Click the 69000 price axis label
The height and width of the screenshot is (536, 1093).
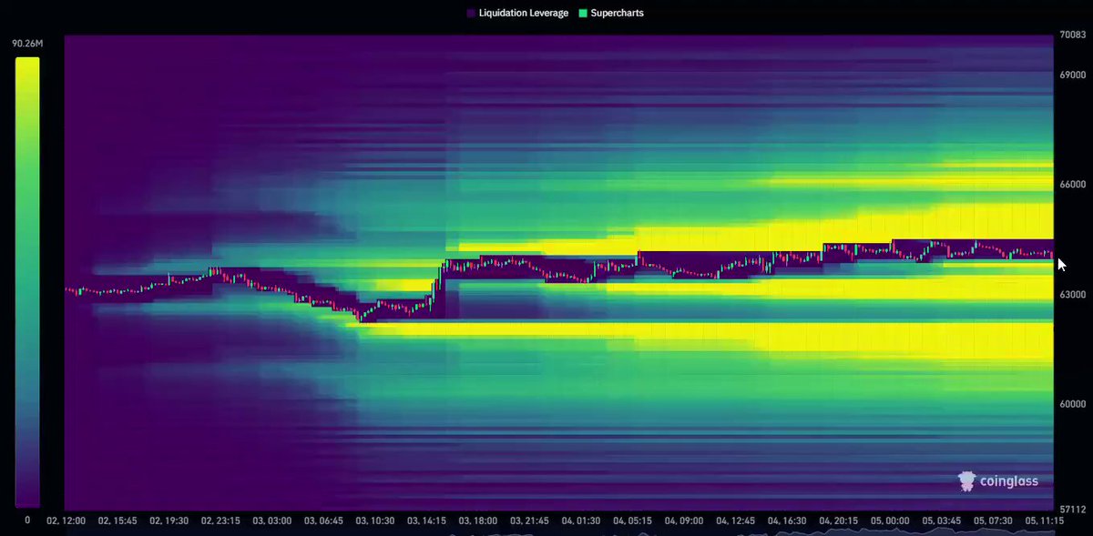click(x=1072, y=75)
